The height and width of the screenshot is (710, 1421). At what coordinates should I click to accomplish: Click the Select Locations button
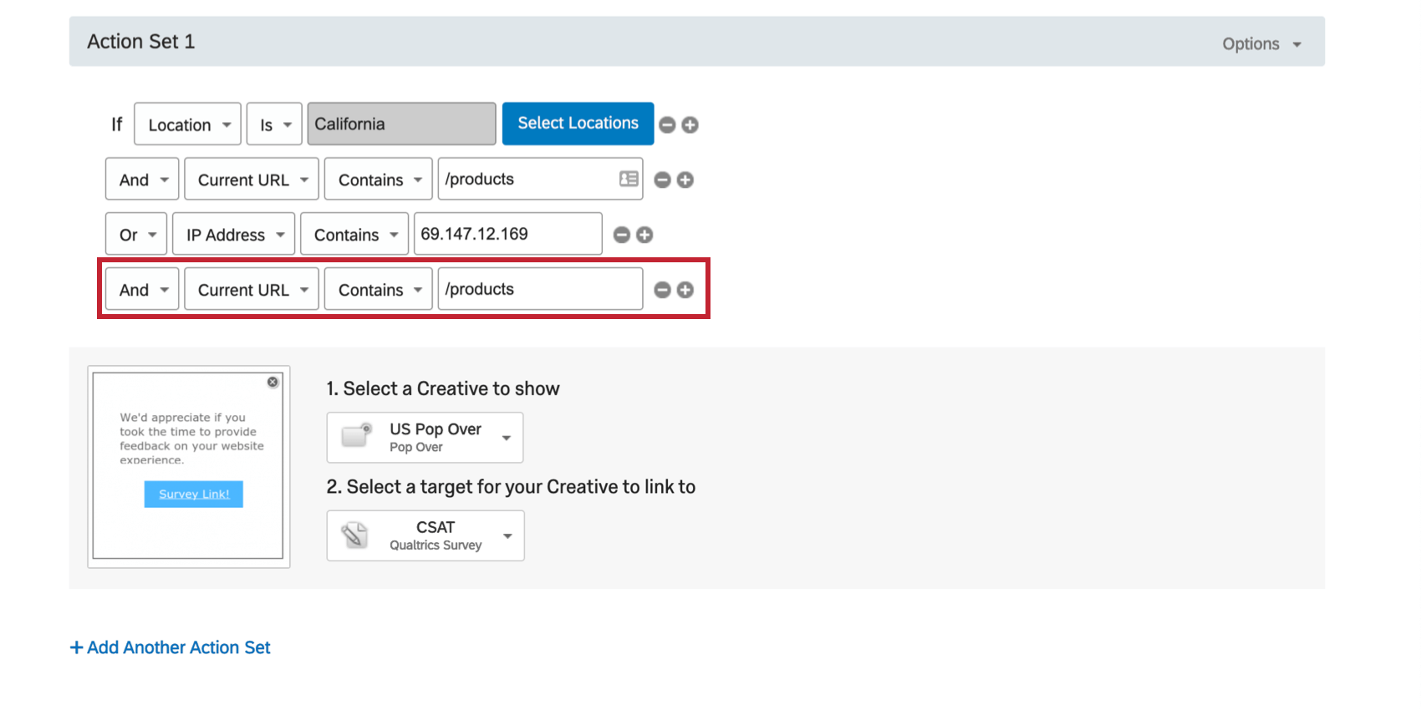[578, 124]
